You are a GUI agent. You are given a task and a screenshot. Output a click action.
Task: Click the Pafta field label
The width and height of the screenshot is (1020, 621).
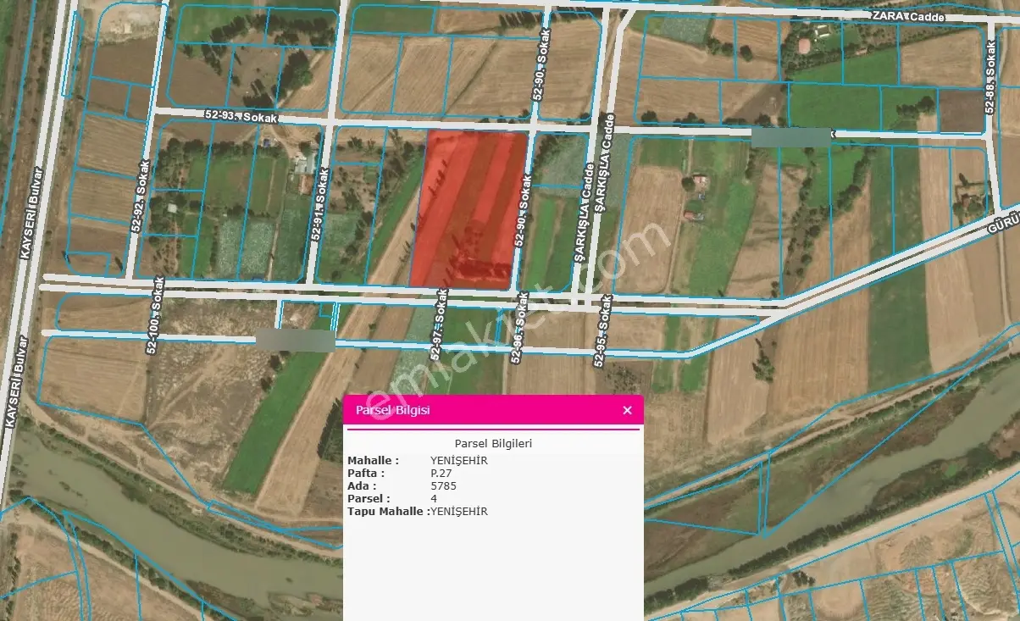tap(366, 474)
